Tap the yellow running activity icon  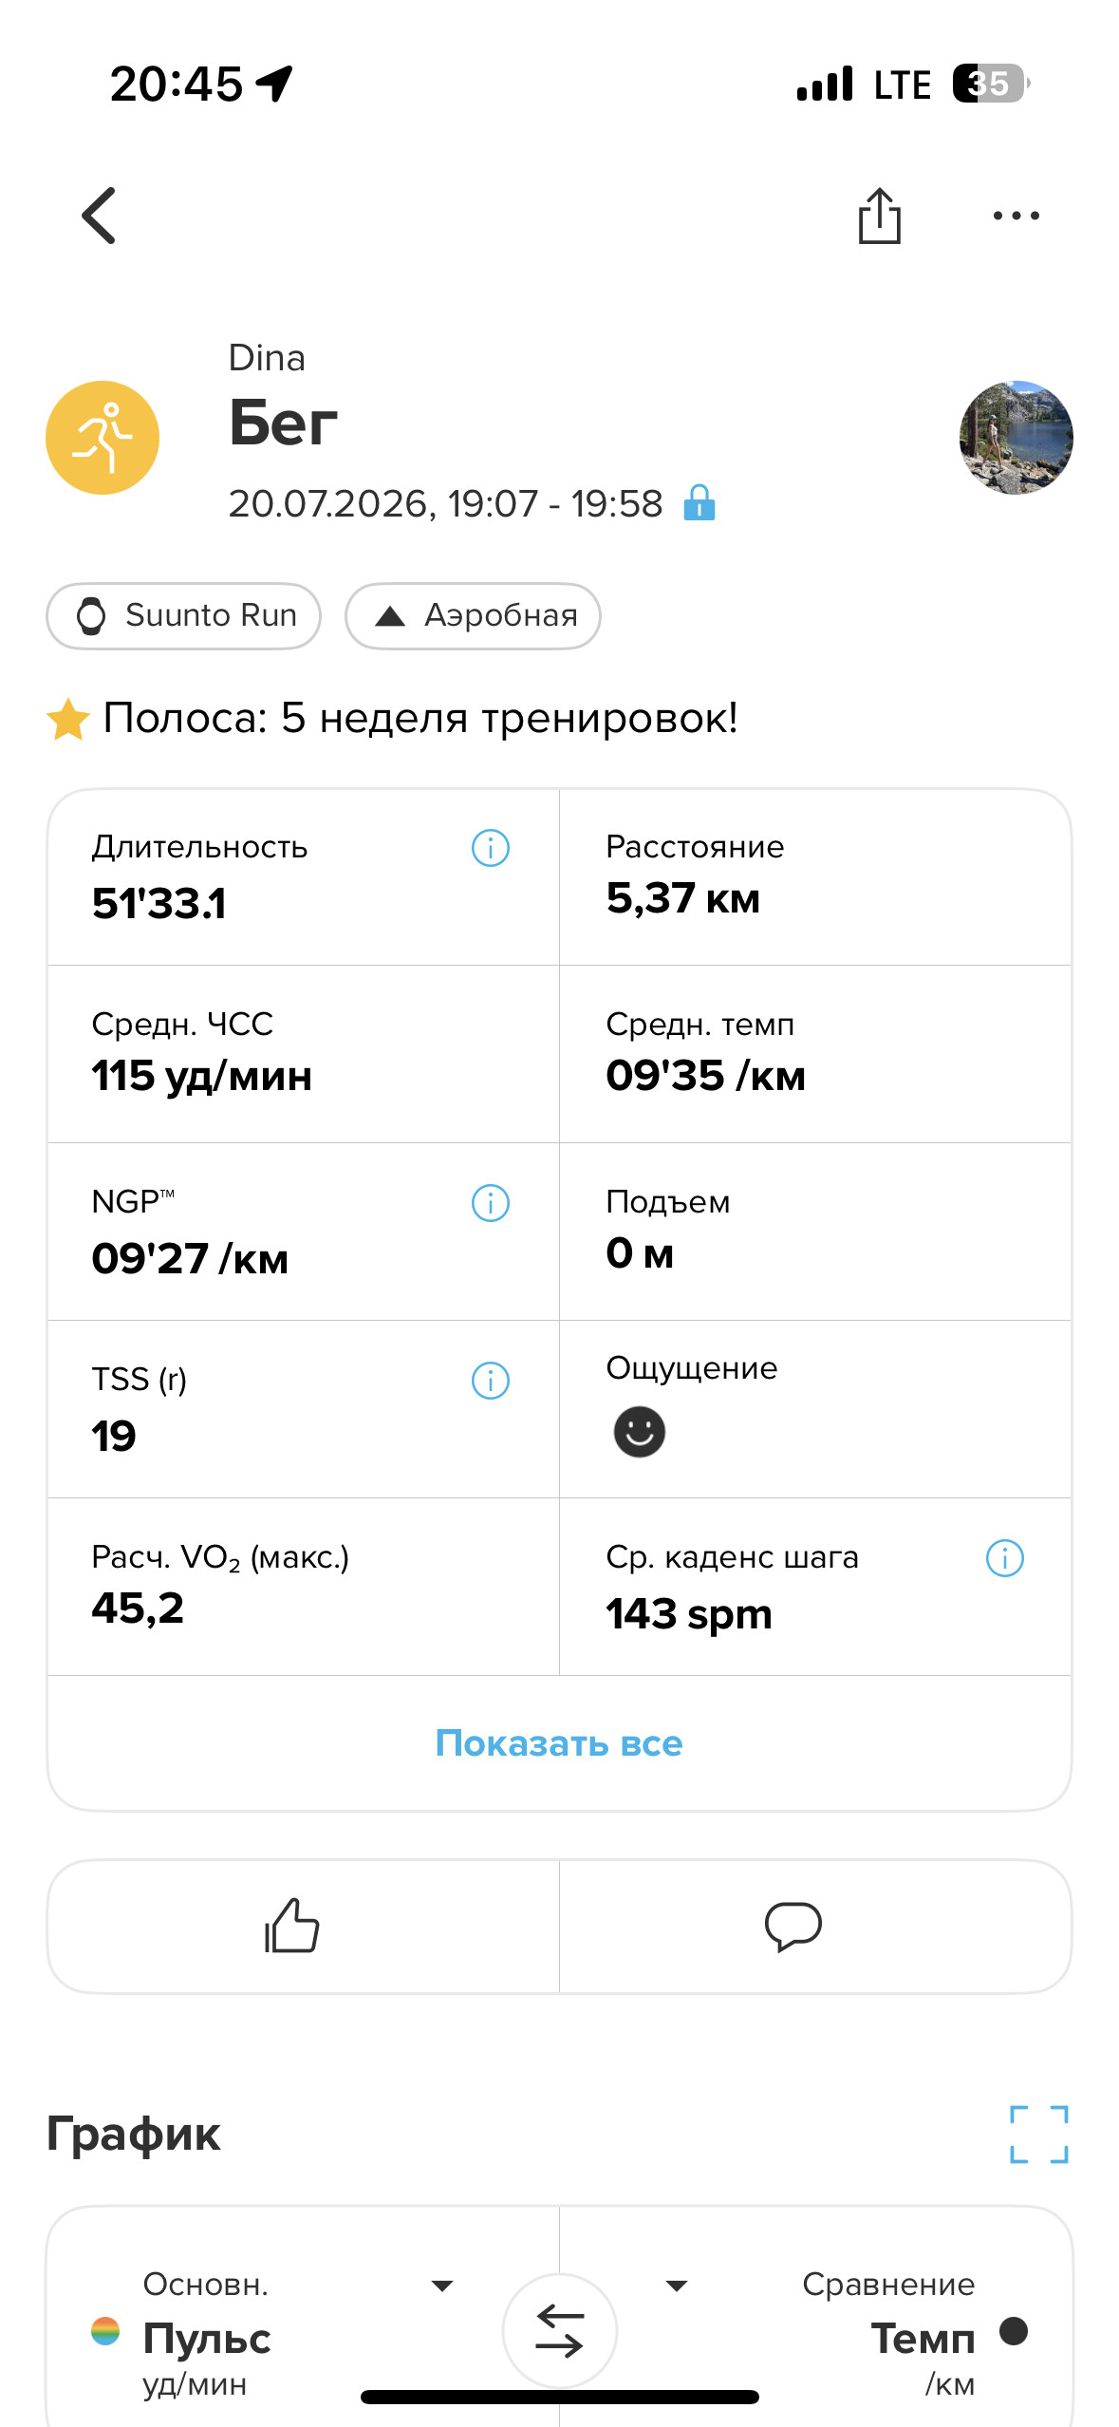pyautogui.click(x=103, y=438)
